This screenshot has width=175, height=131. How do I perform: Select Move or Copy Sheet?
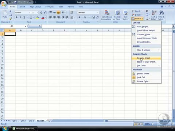(x=146, y=62)
